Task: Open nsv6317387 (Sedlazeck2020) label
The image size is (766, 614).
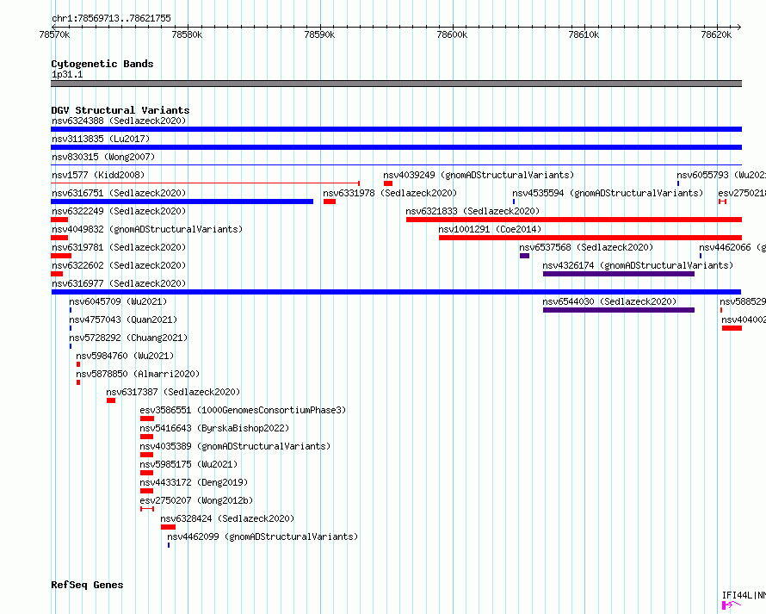Action: point(173,392)
